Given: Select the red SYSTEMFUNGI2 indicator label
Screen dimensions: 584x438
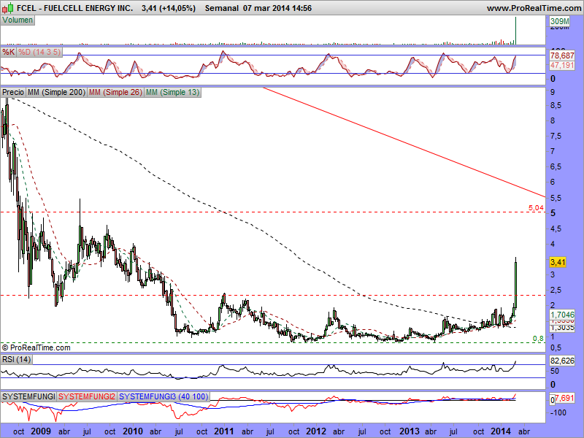Looking at the screenshot, I should 87,396.
